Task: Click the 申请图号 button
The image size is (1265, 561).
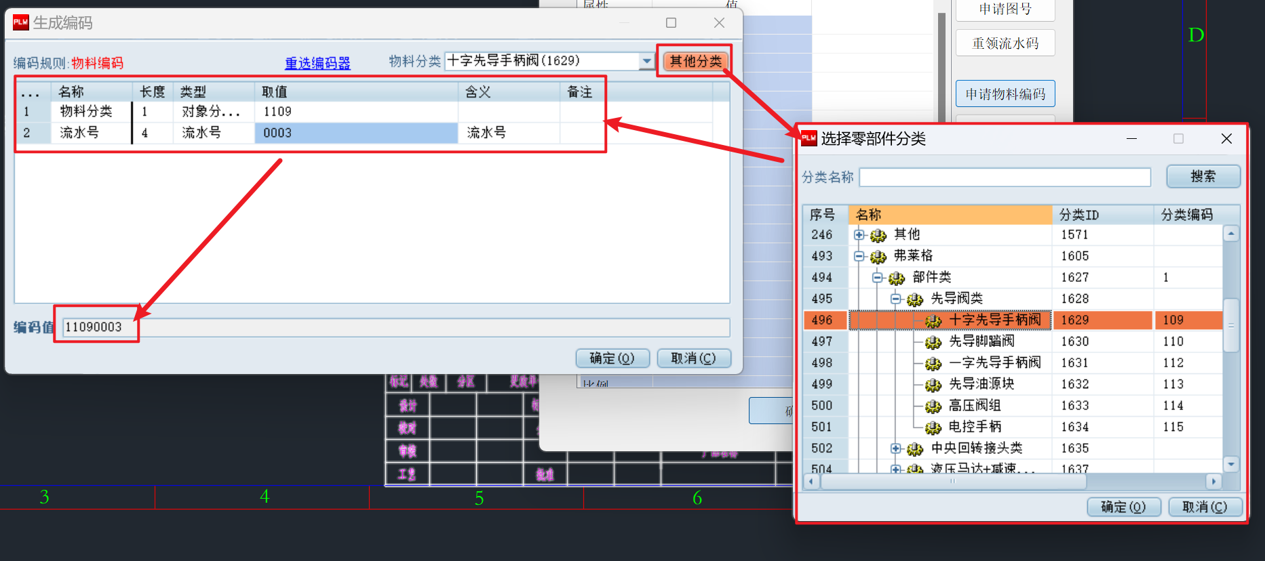Action: pos(1005,9)
